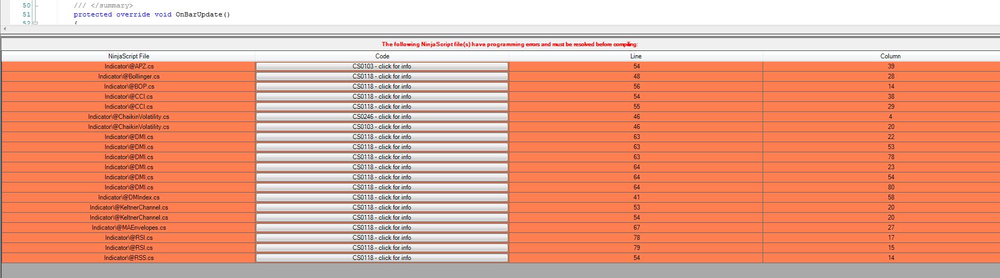Sort by the Code column header
1000x278 pixels.
point(382,56)
